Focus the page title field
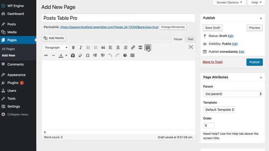The height and width of the screenshot is (151, 269). click(x=119, y=18)
